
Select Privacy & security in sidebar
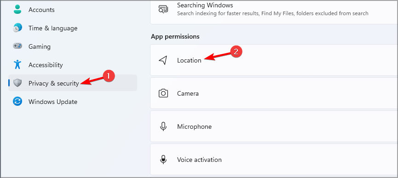[73, 83]
